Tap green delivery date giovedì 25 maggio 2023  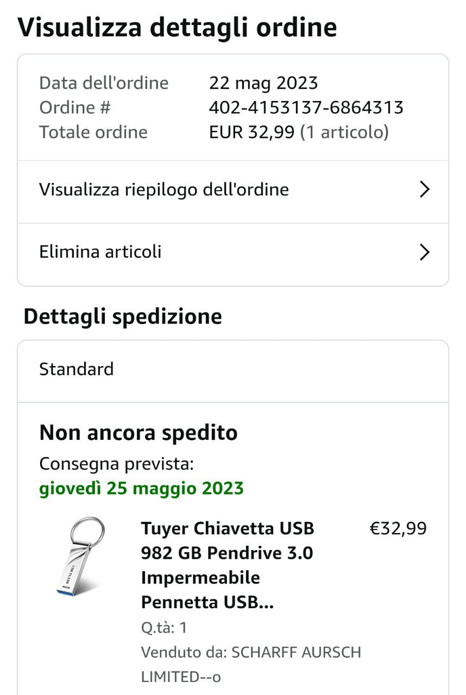click(141, 489)
